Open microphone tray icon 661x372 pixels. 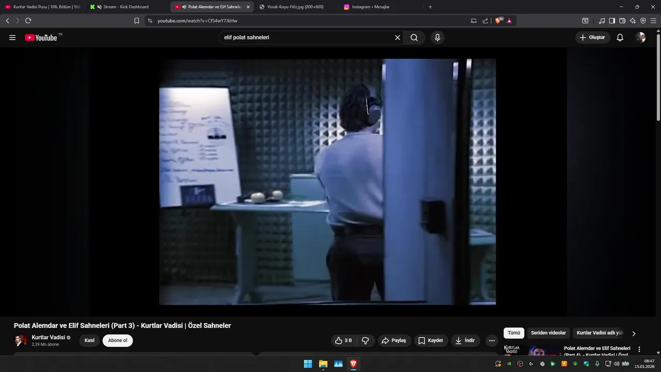(x=597, y=364)
